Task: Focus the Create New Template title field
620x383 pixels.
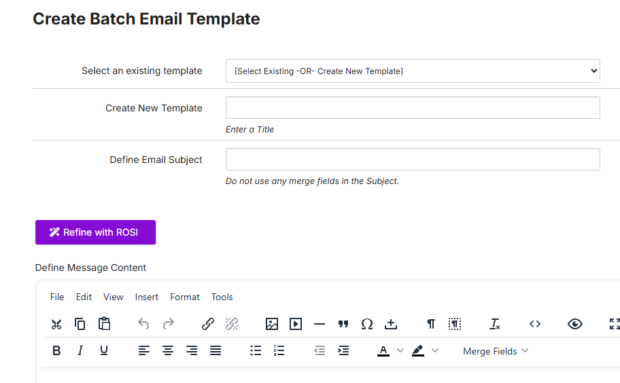Action: 413,108
